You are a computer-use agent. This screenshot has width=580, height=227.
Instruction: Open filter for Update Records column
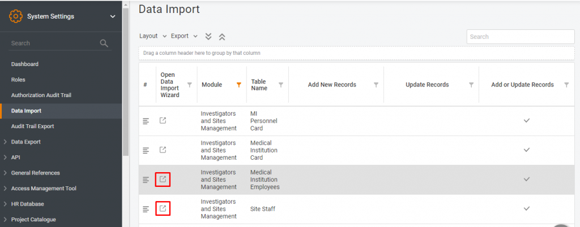[471, 85]
